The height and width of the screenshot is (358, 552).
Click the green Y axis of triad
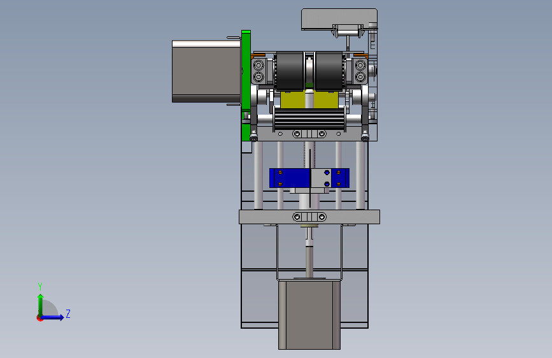tap(41, 305)
